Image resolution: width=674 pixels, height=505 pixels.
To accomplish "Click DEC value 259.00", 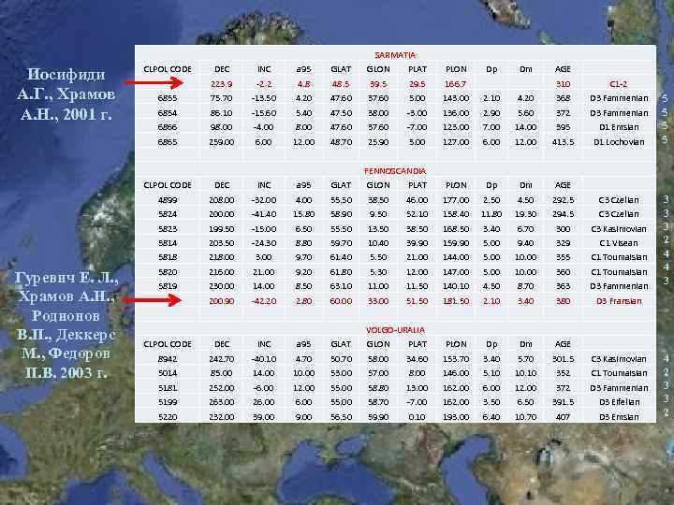I will click(221, 142).
